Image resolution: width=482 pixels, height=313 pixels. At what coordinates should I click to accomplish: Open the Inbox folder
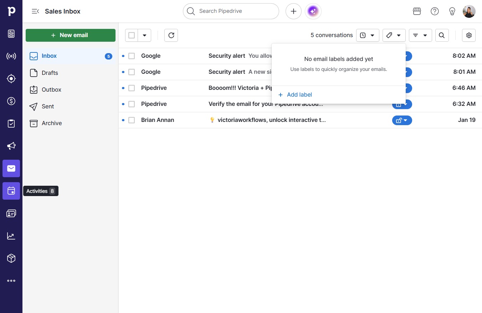71,56
